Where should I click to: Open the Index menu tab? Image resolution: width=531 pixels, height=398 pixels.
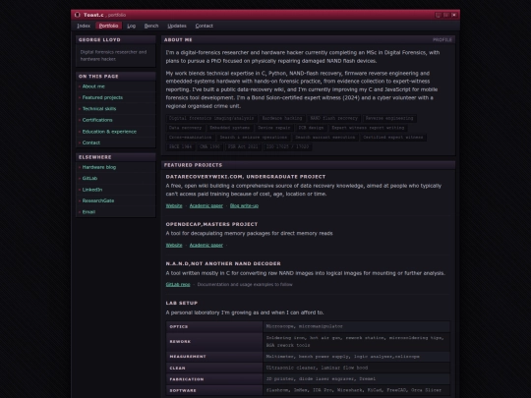coord(84,26)
